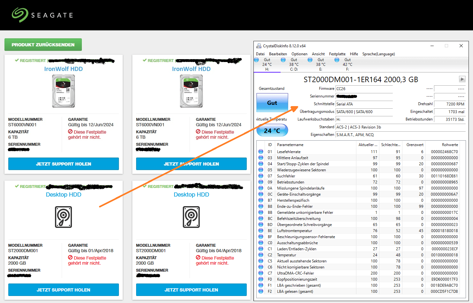Click the drive icon of Desktop HDD valid until 01/Apr/2018
Screen dimensions: 473x303
point(64,217)
